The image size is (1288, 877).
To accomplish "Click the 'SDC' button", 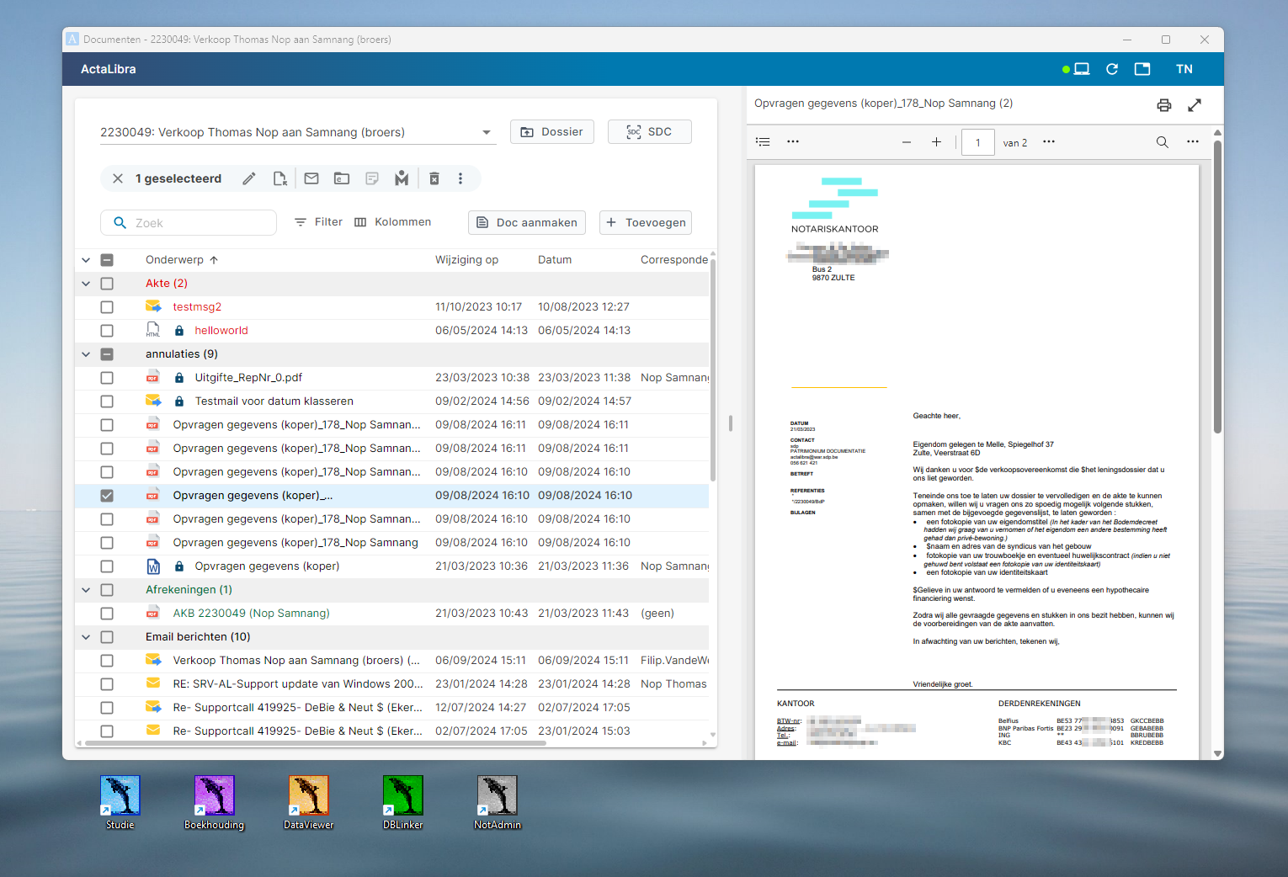I will pos(650,132).
